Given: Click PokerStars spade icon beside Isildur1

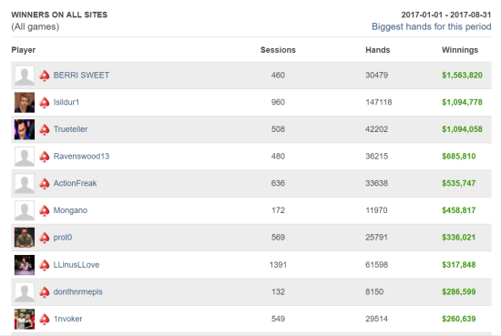Looking at the screenshot, I should pyautogui.click(x=45, y=103).
